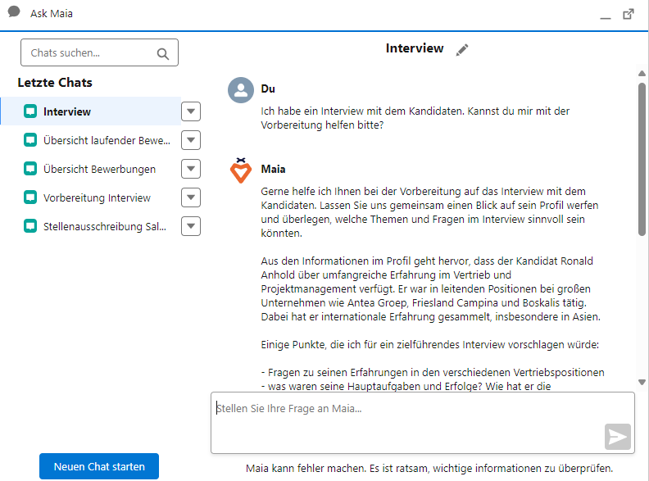This screenshot has height=481, width=649.
Task: Click the pencil icon to rename Interview chat
Action: pyautogui.click(x=463, y=49)
